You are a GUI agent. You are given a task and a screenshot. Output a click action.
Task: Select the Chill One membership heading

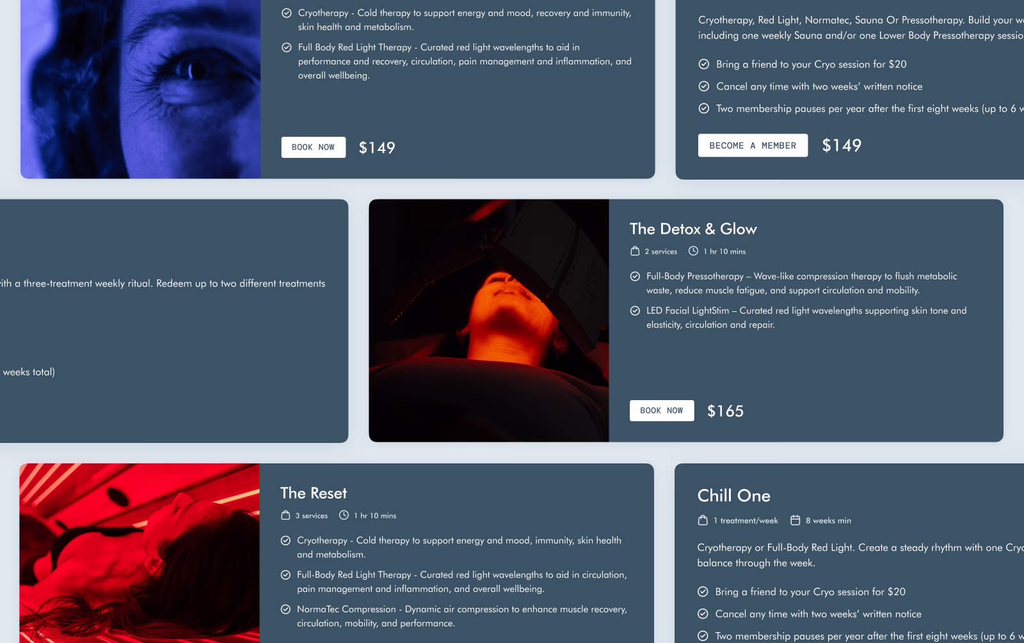[x=733, y=495]
